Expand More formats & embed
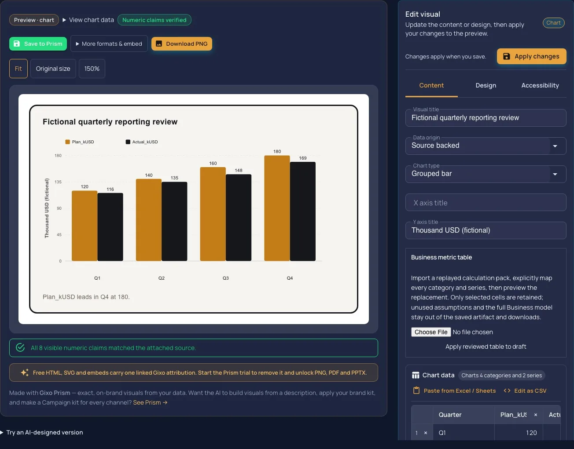This screenshot has width=574, height=449. pyautogui.click(x=109, y=44)
